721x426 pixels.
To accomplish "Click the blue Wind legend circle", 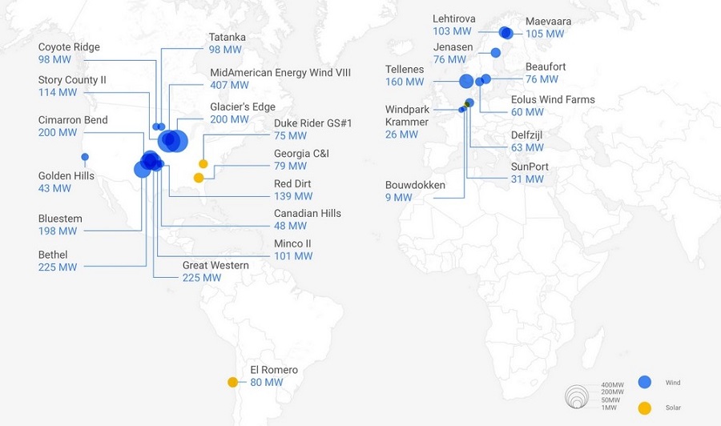I will coord(645,382).
